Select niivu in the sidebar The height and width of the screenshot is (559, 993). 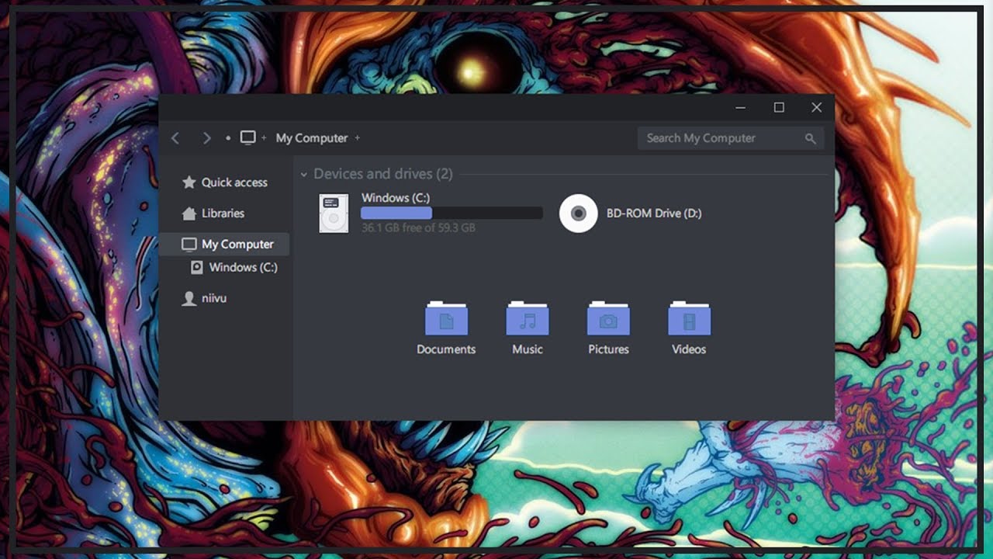pos(214,298)
